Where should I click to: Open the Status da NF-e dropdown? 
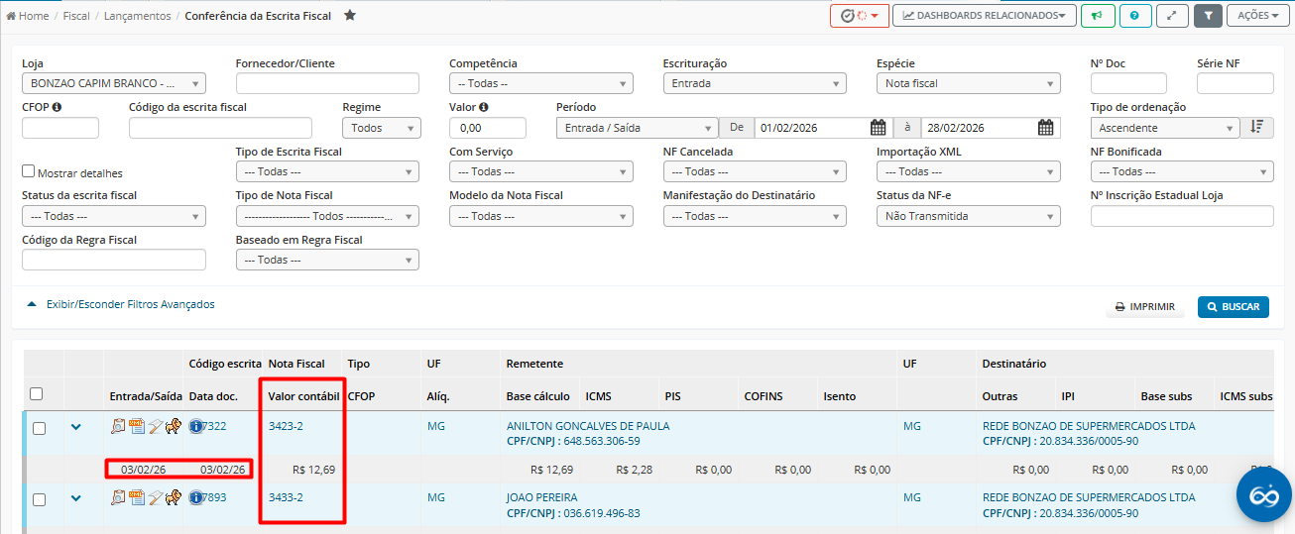coord(968,216)
